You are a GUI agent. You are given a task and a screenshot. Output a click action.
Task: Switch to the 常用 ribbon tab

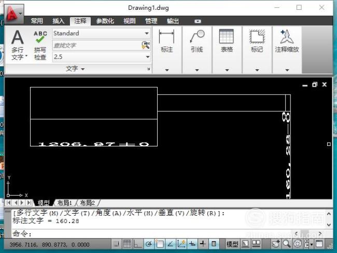coord(37,21)
